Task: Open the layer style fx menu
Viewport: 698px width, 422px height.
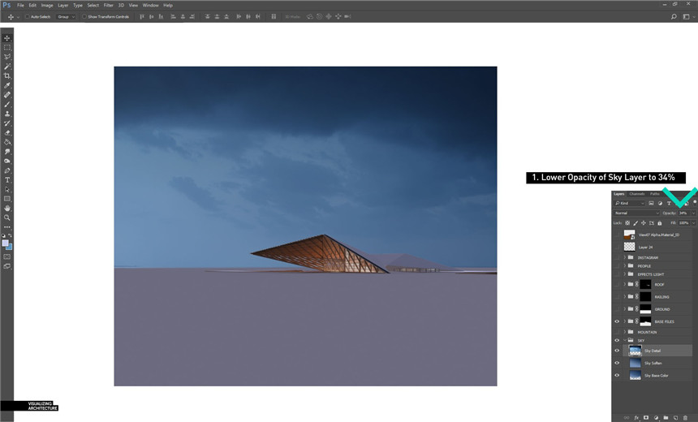Action: pos(636,418)
